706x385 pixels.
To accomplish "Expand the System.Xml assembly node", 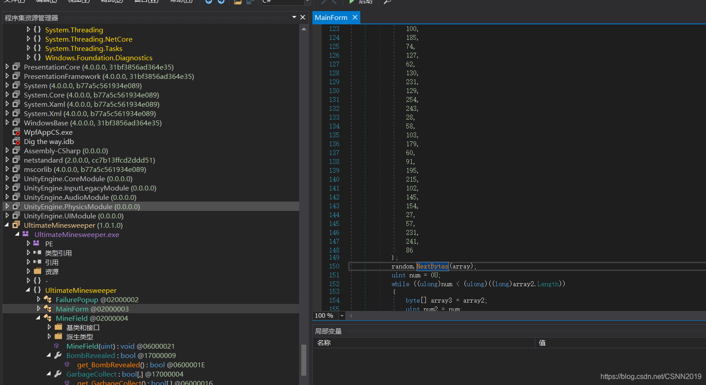I will point(7,113).
